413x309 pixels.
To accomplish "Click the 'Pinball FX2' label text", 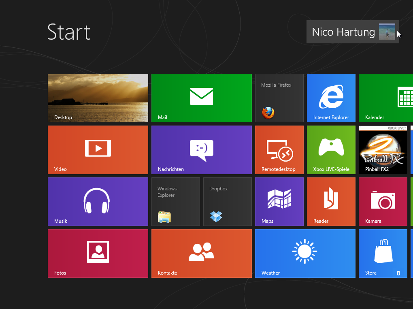I will 377,169.
